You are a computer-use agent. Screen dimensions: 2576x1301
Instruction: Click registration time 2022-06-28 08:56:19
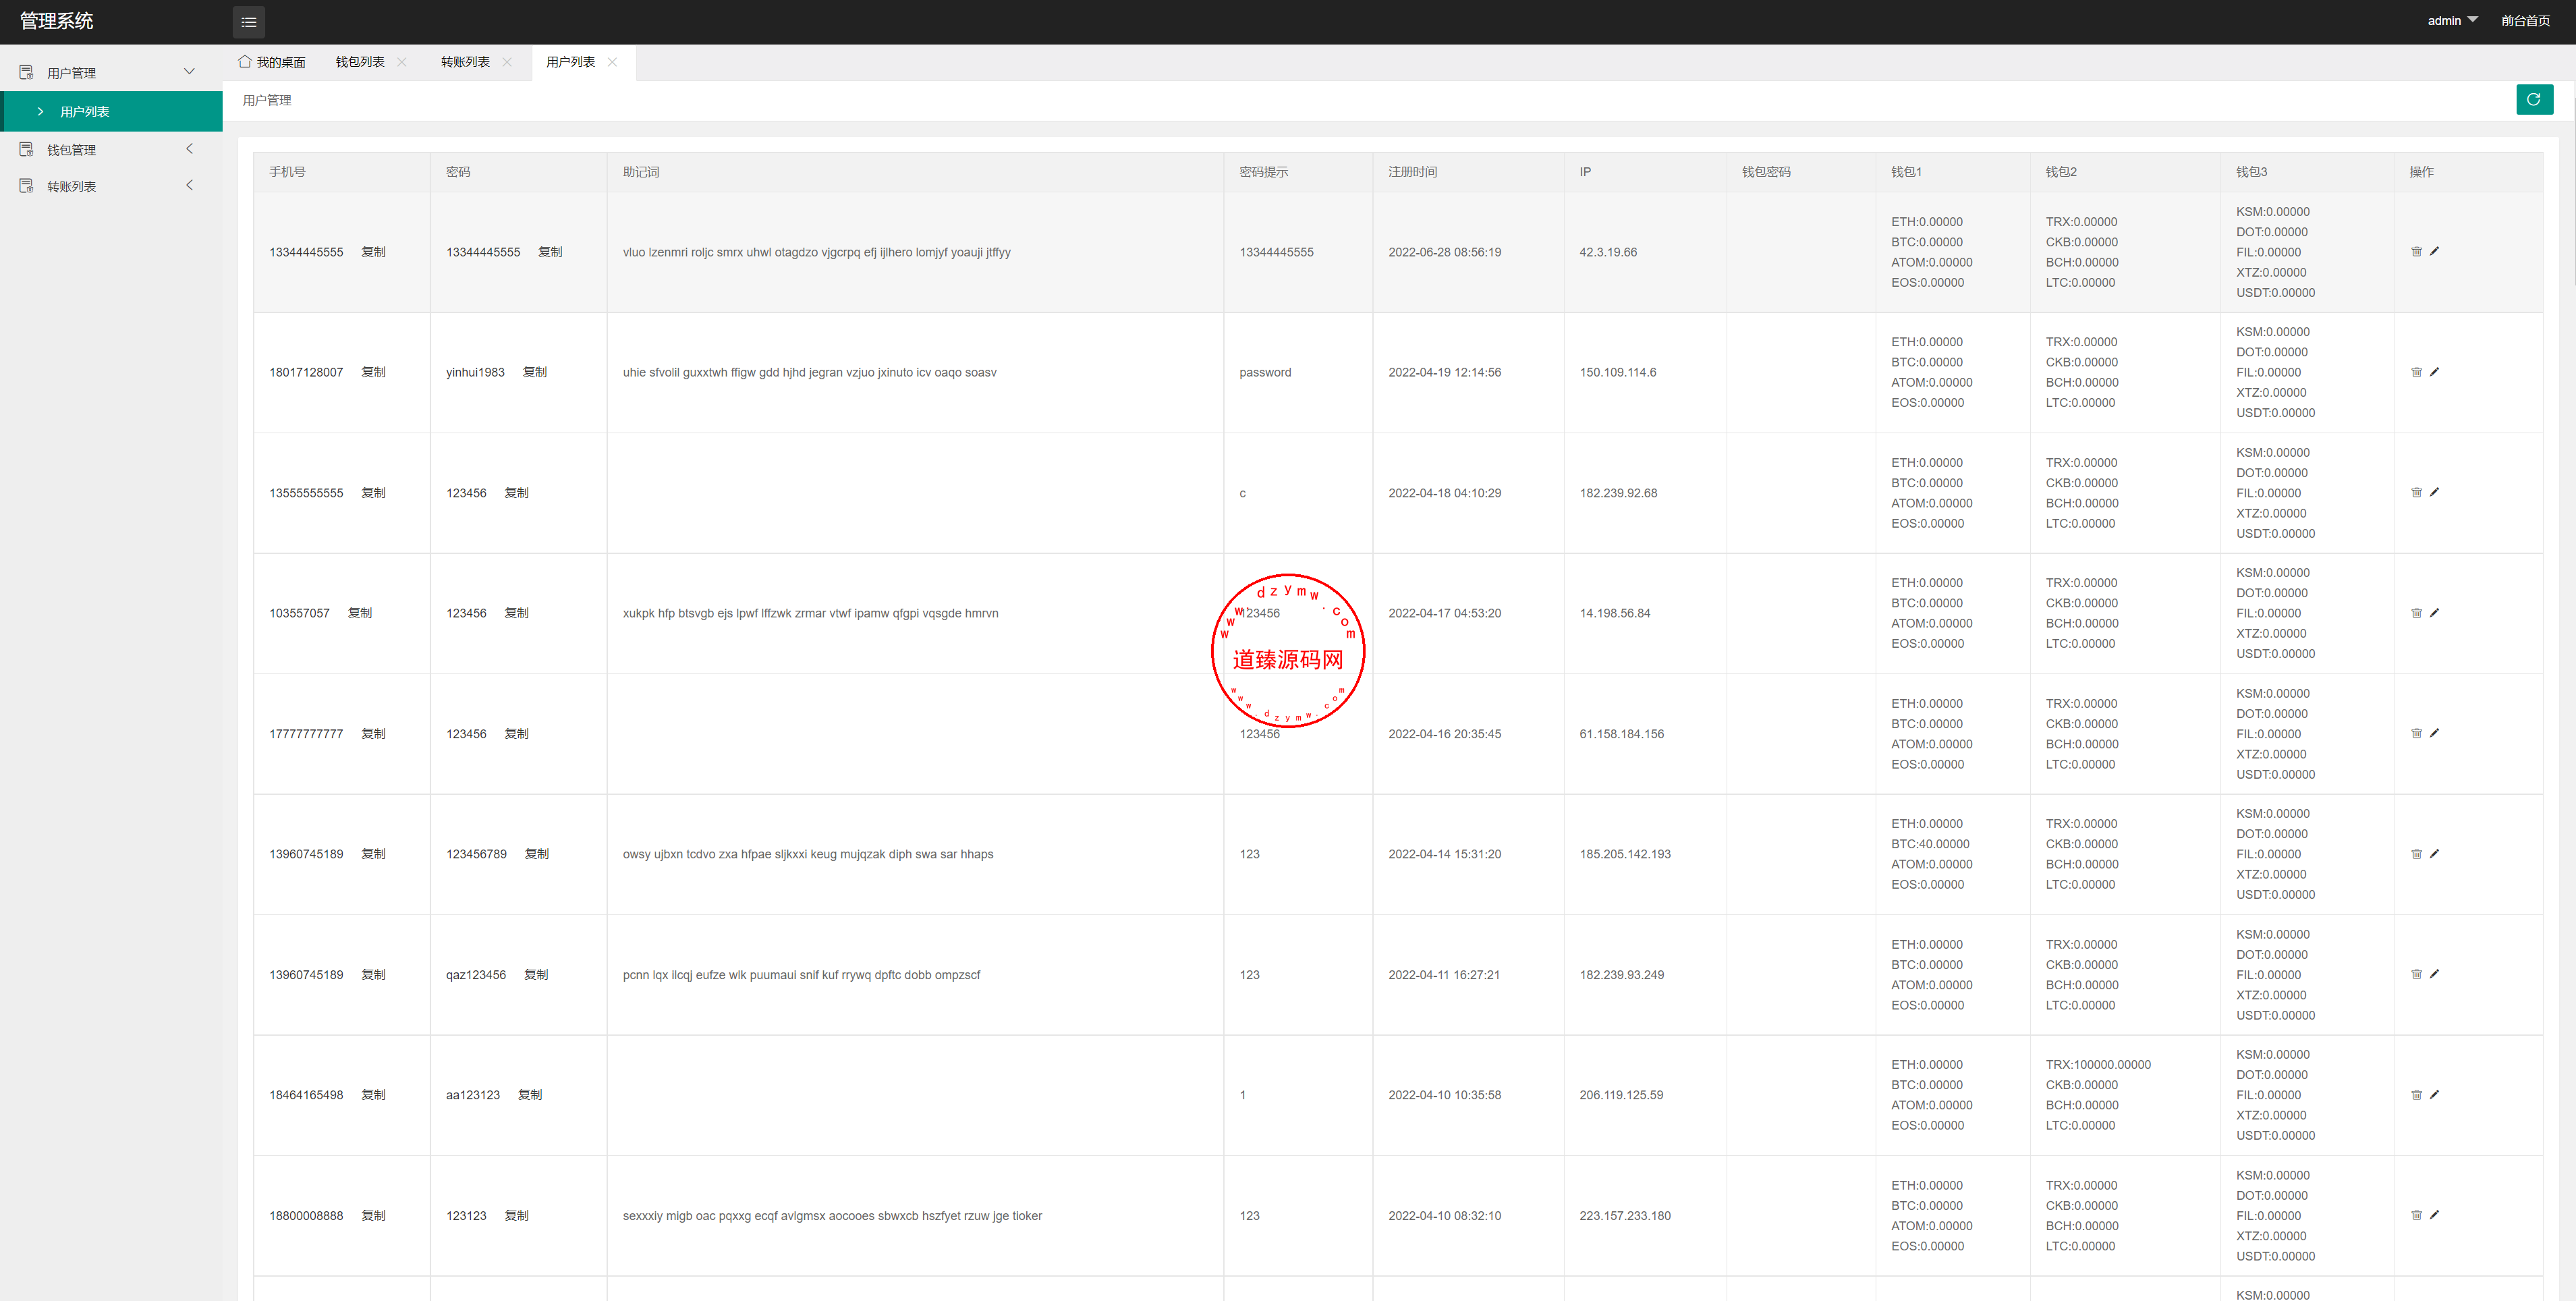(1444, 252)
